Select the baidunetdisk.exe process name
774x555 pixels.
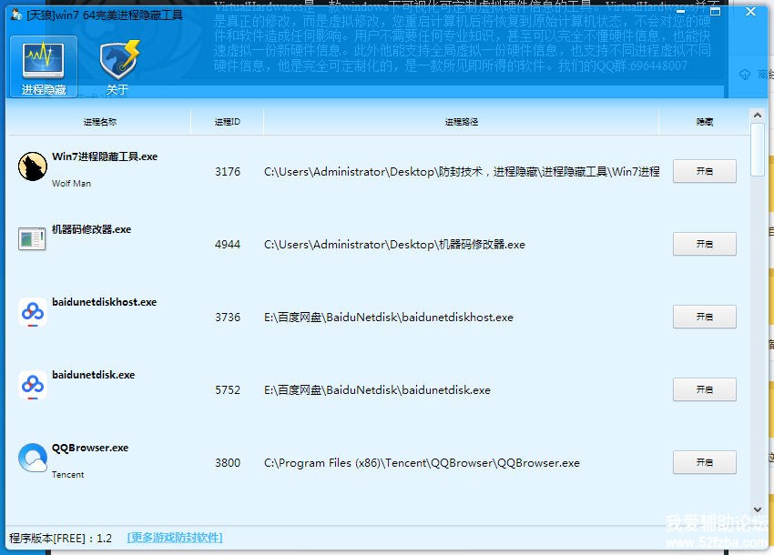pyautogui.click(x=93, y=375)
